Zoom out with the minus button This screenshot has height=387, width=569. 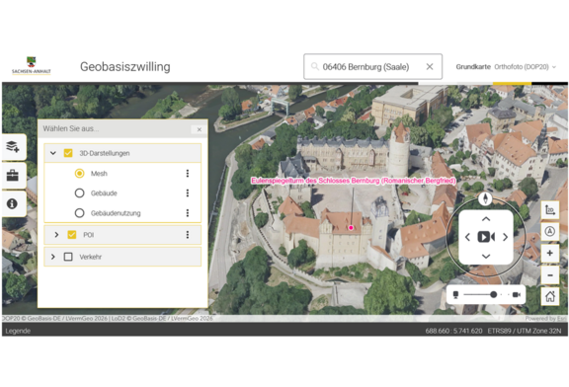550,275
